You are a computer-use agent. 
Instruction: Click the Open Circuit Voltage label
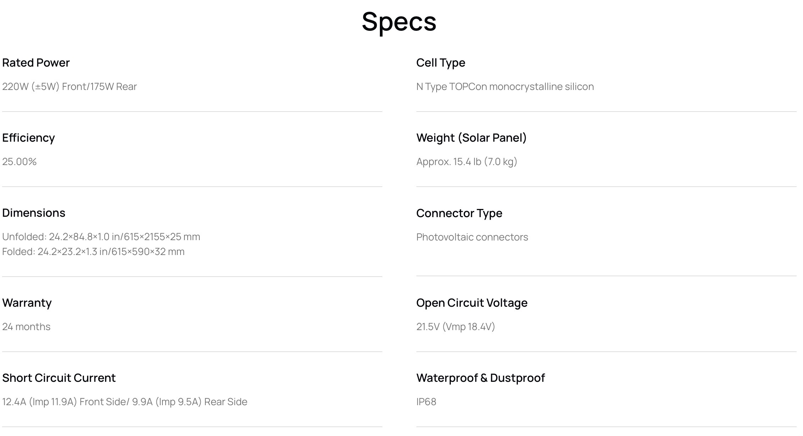472,303
